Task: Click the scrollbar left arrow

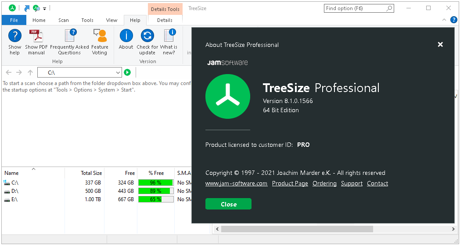Action: tap(217, 229)
